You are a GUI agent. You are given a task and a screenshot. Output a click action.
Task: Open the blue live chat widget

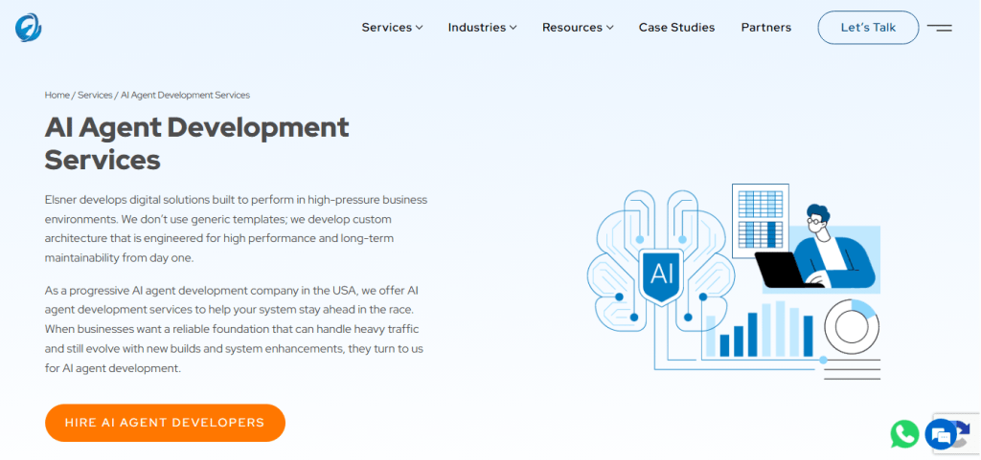(x=941, y=434)
